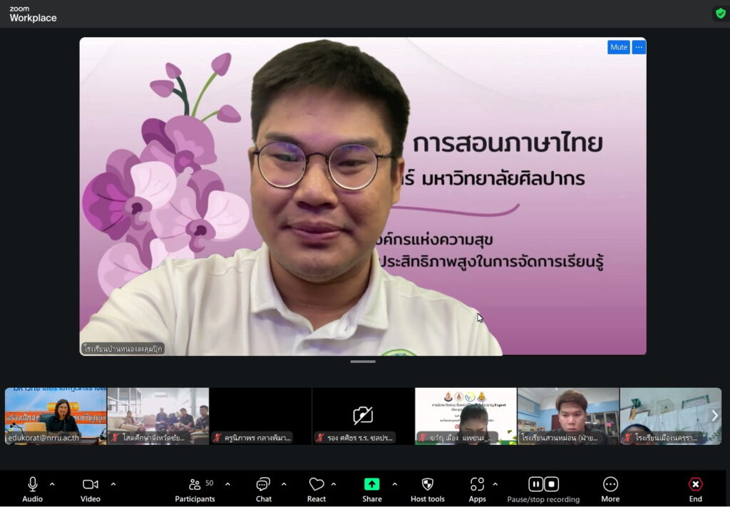Image resolution: width=730 pixels, height=507 pixels.
Task: Expand video options arrow beside Video
Action: click(113, 484)
